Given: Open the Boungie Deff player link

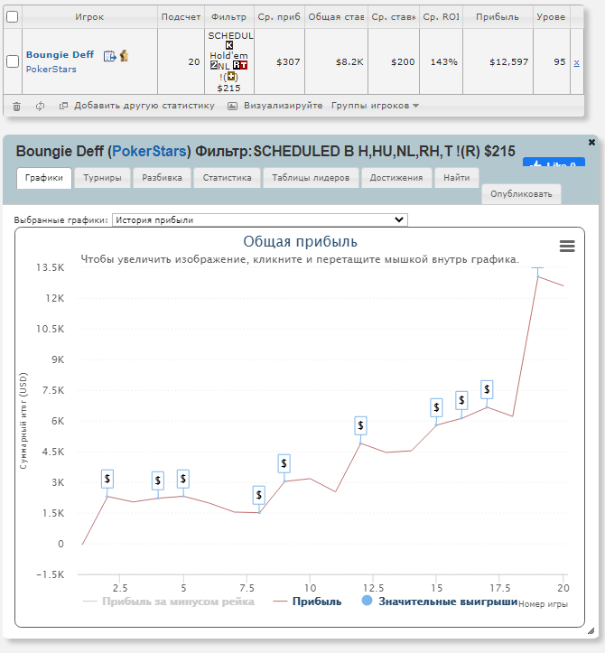Looking at the screenshot, I should (60, 54).
